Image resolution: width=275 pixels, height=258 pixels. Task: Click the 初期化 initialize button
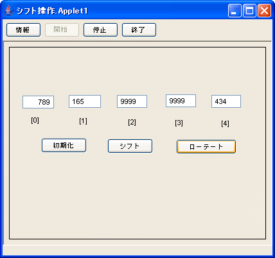pos(64,146)
